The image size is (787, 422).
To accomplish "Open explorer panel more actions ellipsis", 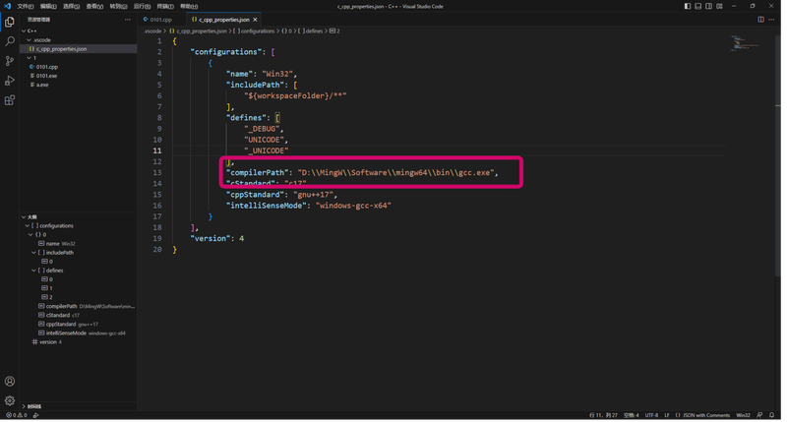I will click(128, 20).
